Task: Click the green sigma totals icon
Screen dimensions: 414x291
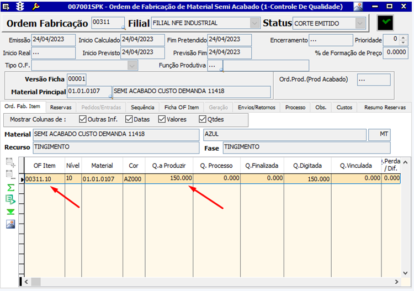Action: coord(10,188)
